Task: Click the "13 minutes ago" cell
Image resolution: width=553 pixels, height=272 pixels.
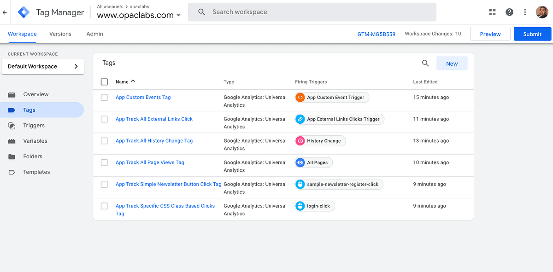Action: pos(431,141)
